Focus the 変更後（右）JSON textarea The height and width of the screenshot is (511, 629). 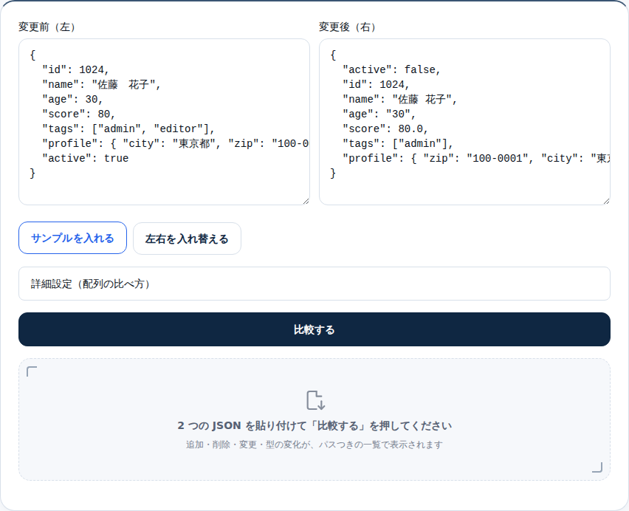click(464, 122)
